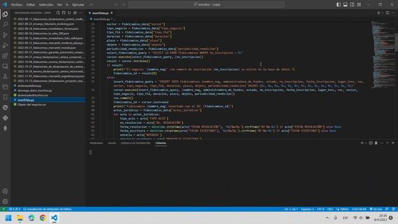Change end of line via CRLF
This screenshot has width=398, height=224.
point(330,209)
